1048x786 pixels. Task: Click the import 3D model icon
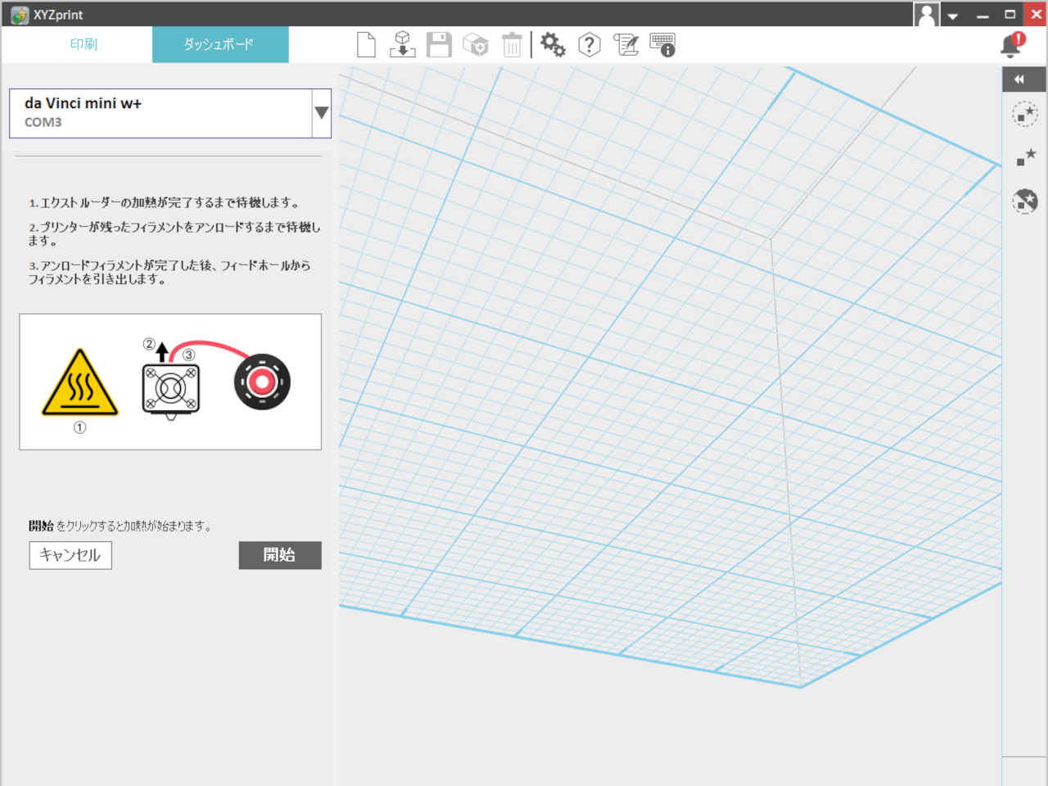click(402, 45)
